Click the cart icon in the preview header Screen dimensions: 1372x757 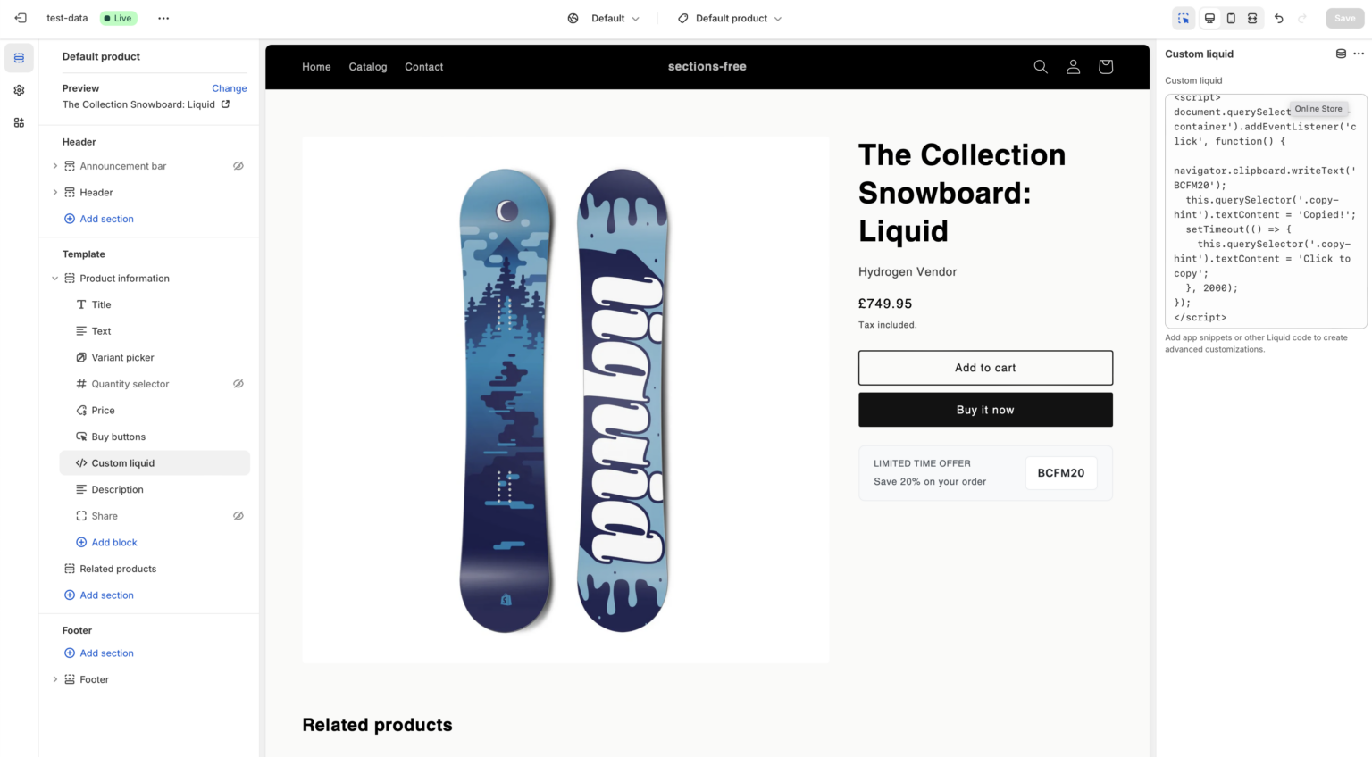1105,66
